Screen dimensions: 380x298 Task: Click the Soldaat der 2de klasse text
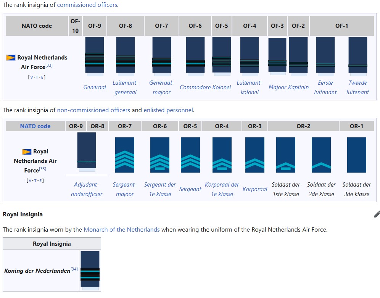[321, 190]
